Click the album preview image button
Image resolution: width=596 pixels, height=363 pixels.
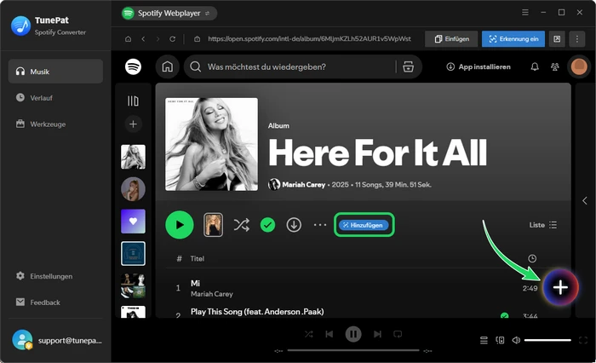tap(213, 225)
